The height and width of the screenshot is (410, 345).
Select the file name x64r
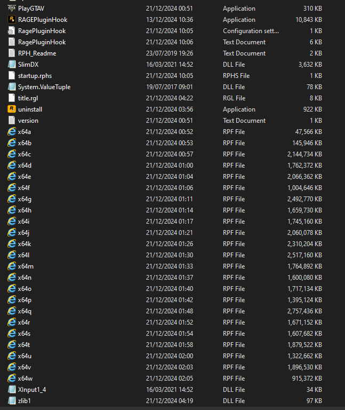click(x=24, y=322)
